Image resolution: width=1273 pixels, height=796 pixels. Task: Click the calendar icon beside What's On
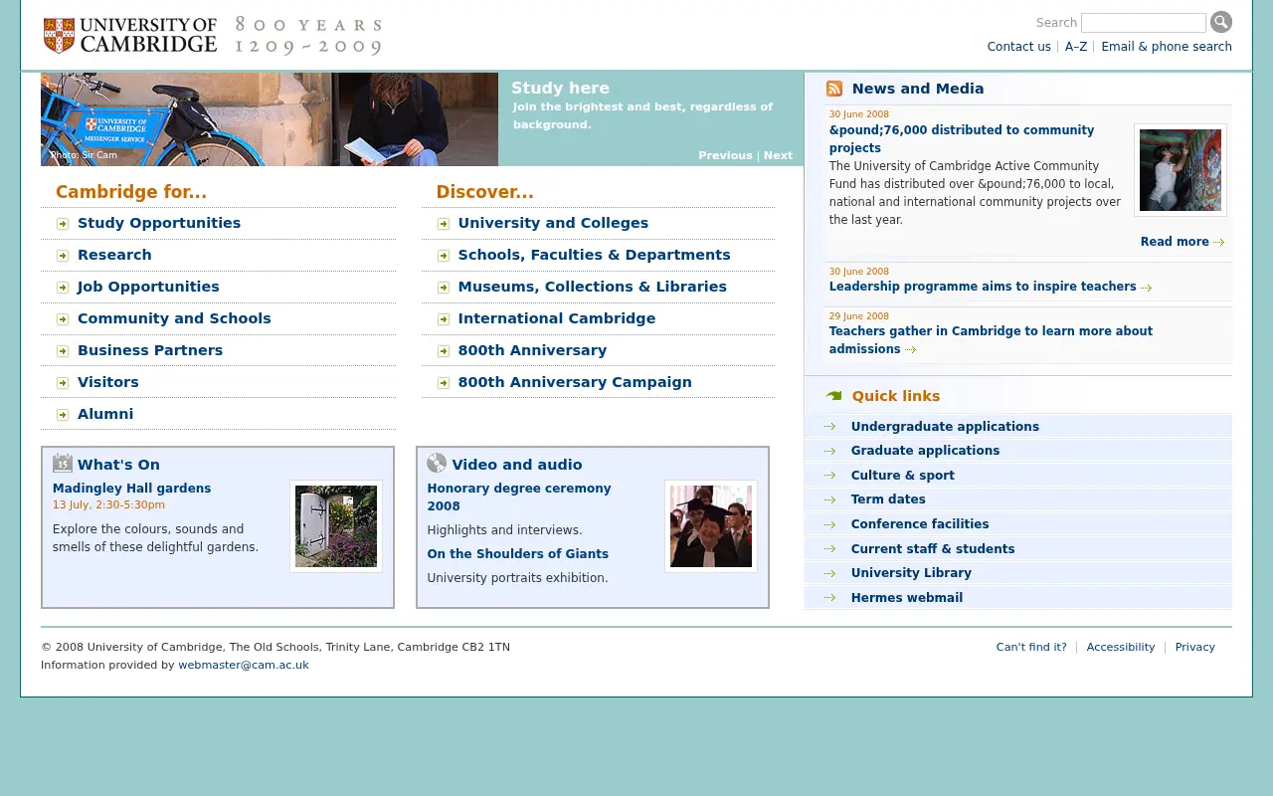pyautogui.click(x=63, y=463)
